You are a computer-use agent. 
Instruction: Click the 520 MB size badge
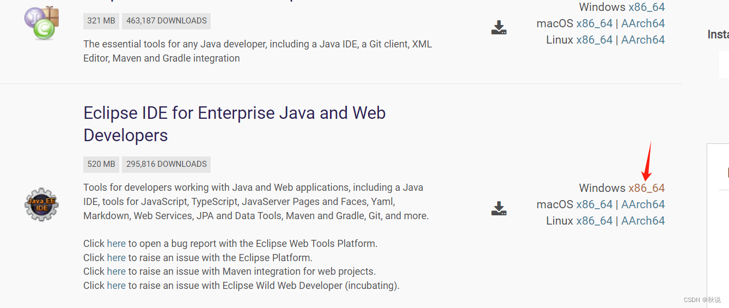(x=101, y=164)
